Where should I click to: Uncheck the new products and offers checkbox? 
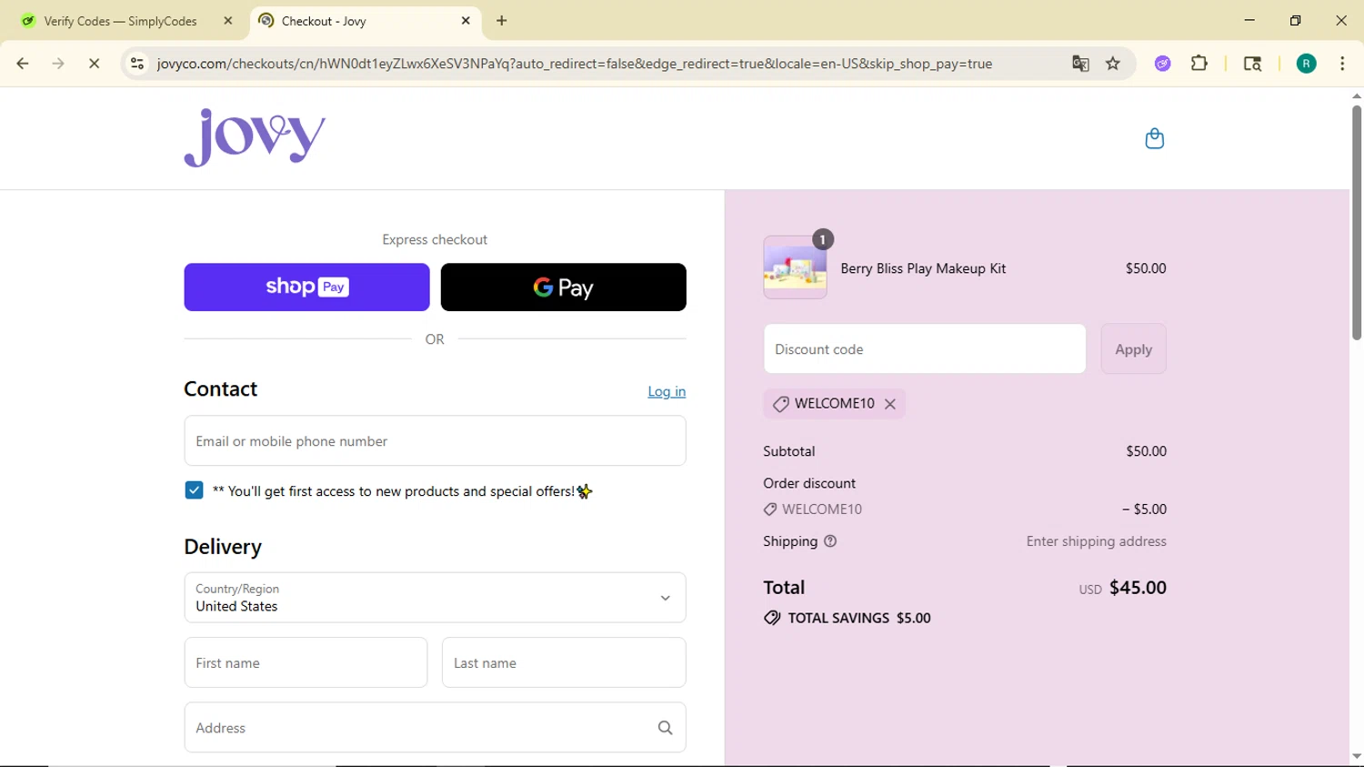194,490
